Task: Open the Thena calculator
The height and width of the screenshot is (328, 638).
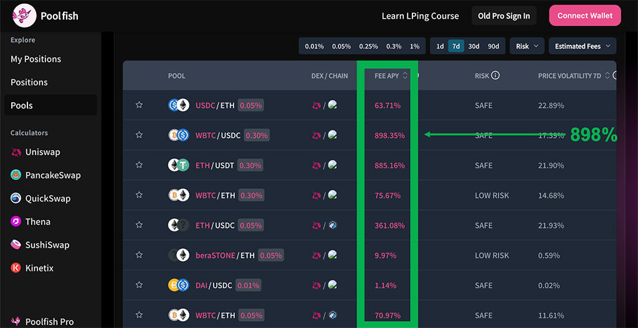Action: click(x=37, y=221)
